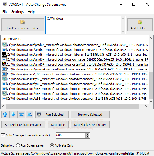Viewport: 154px width, 156px height.
Task: Click the interval seconds input field
Action: [x=71, y=135]
